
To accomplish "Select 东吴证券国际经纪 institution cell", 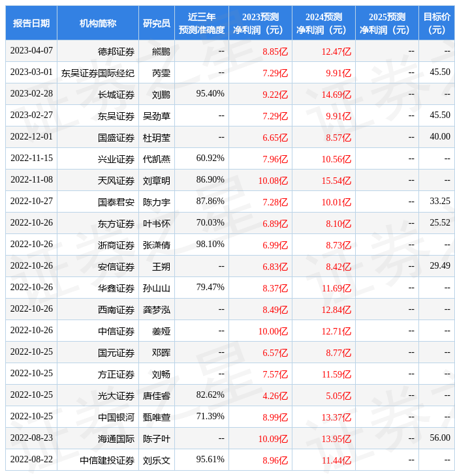I will (98, 73).
